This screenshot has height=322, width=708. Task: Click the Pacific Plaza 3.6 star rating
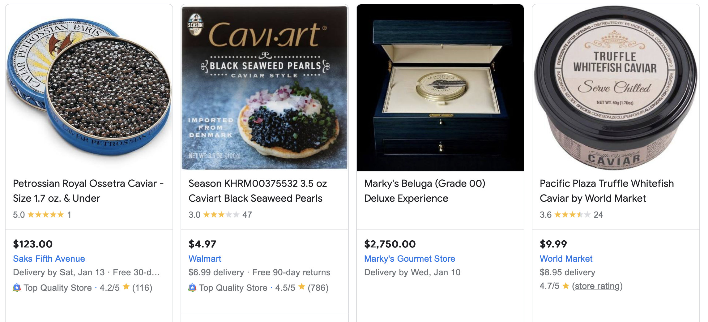[572, 215]
